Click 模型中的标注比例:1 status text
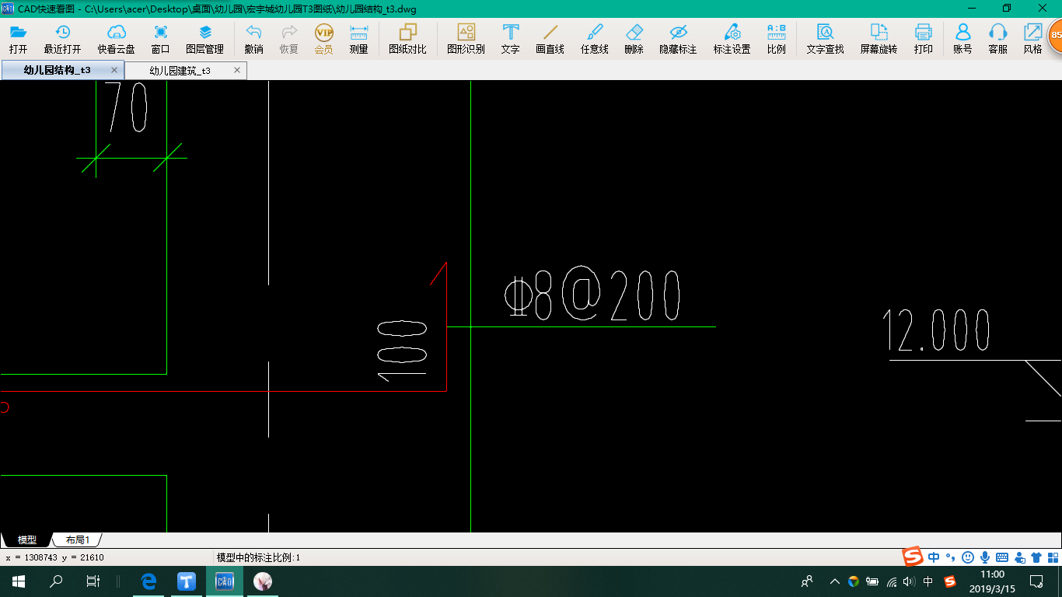 (258, 557)
